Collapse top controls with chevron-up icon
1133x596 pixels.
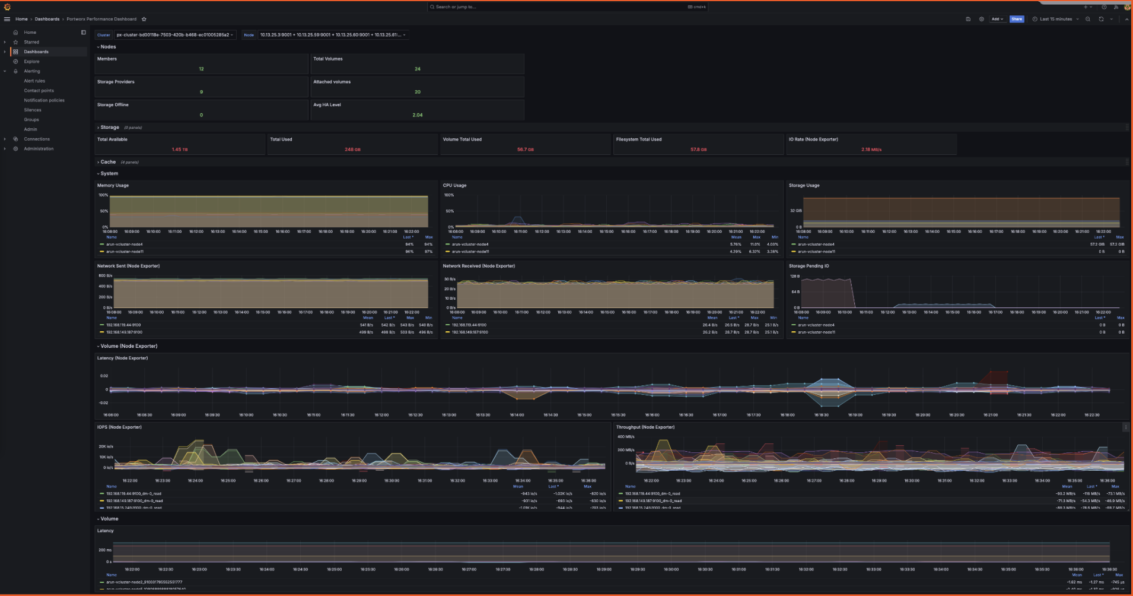(1126, 19)
